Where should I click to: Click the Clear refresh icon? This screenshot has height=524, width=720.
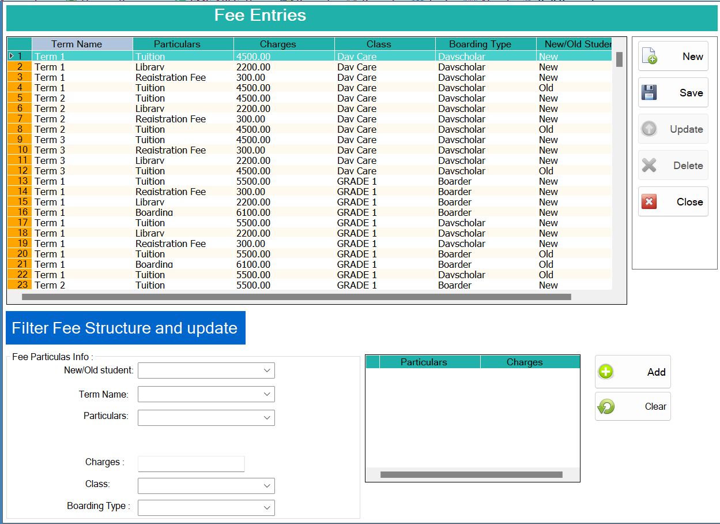click(606, 406)
